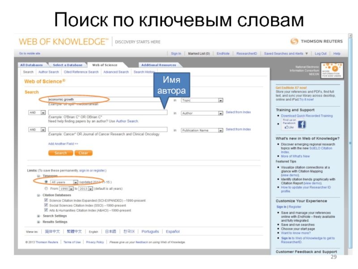Toggle Arts & Humanities Citation Index checkbox
The height and width of the screenshot is (269, 358).
tap(46, 210)
